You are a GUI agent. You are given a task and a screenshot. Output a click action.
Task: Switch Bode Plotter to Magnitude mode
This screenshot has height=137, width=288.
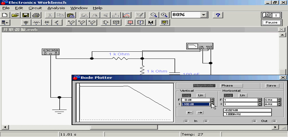pyautogui.click(x=204, y=86)
